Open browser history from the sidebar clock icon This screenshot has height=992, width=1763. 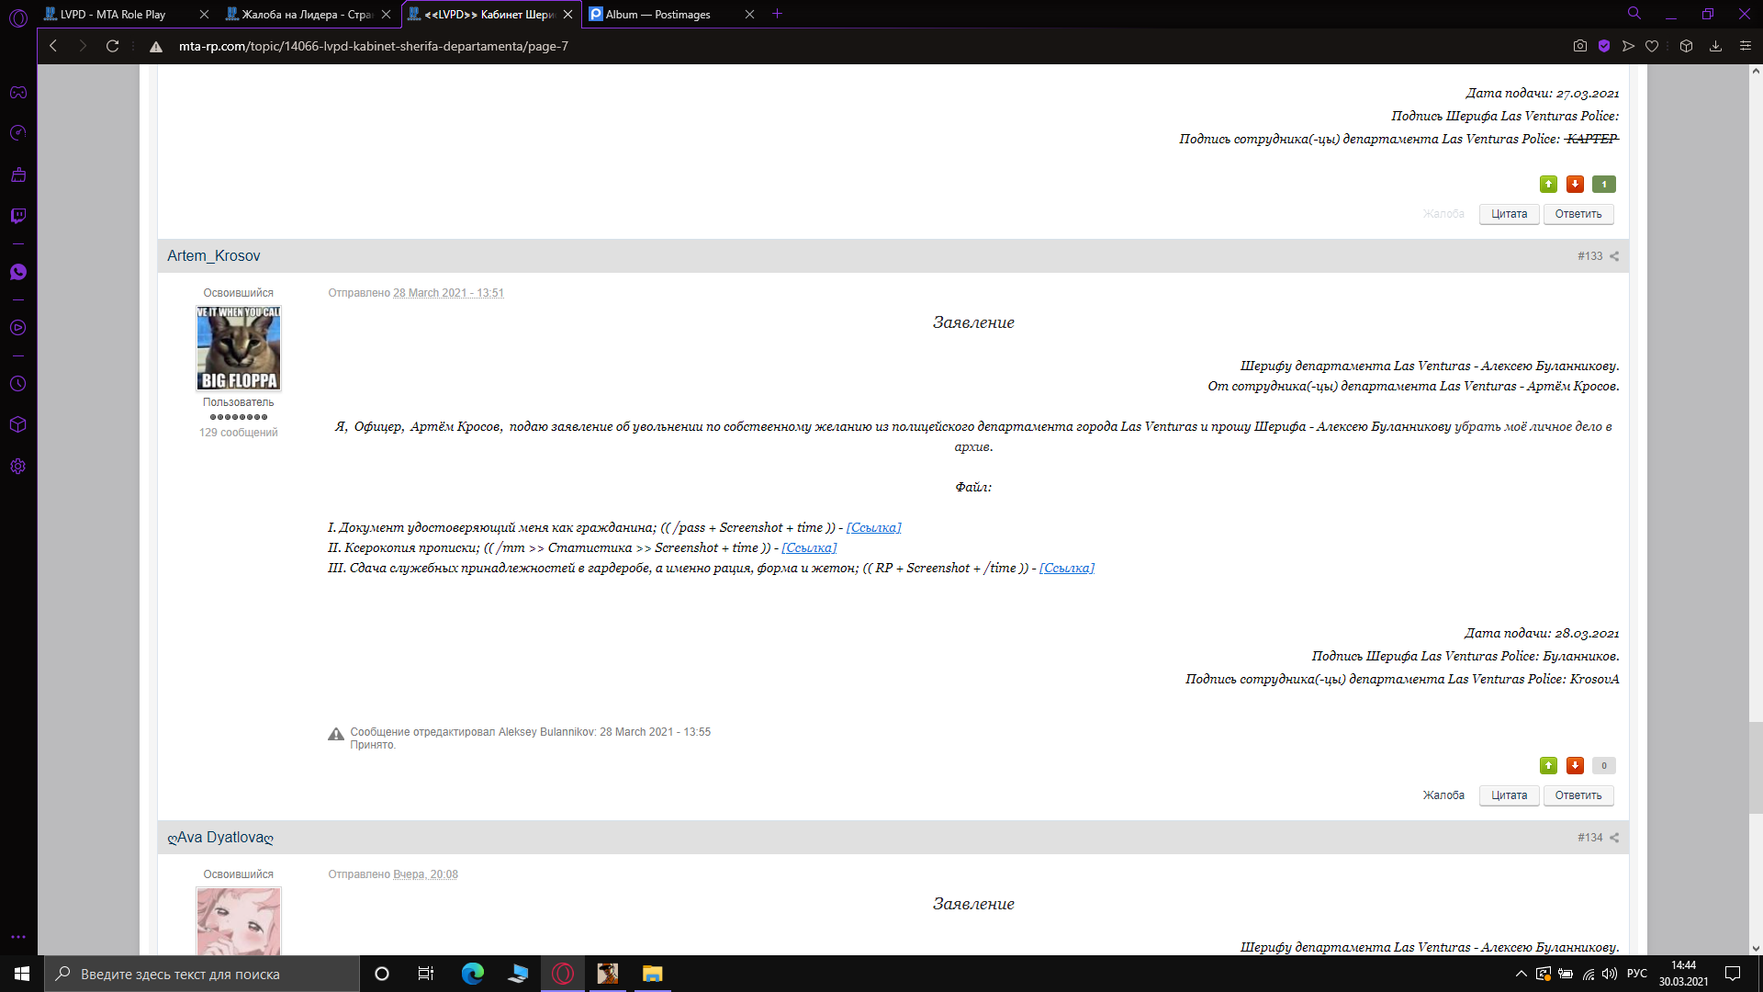(x=18, y=384)
